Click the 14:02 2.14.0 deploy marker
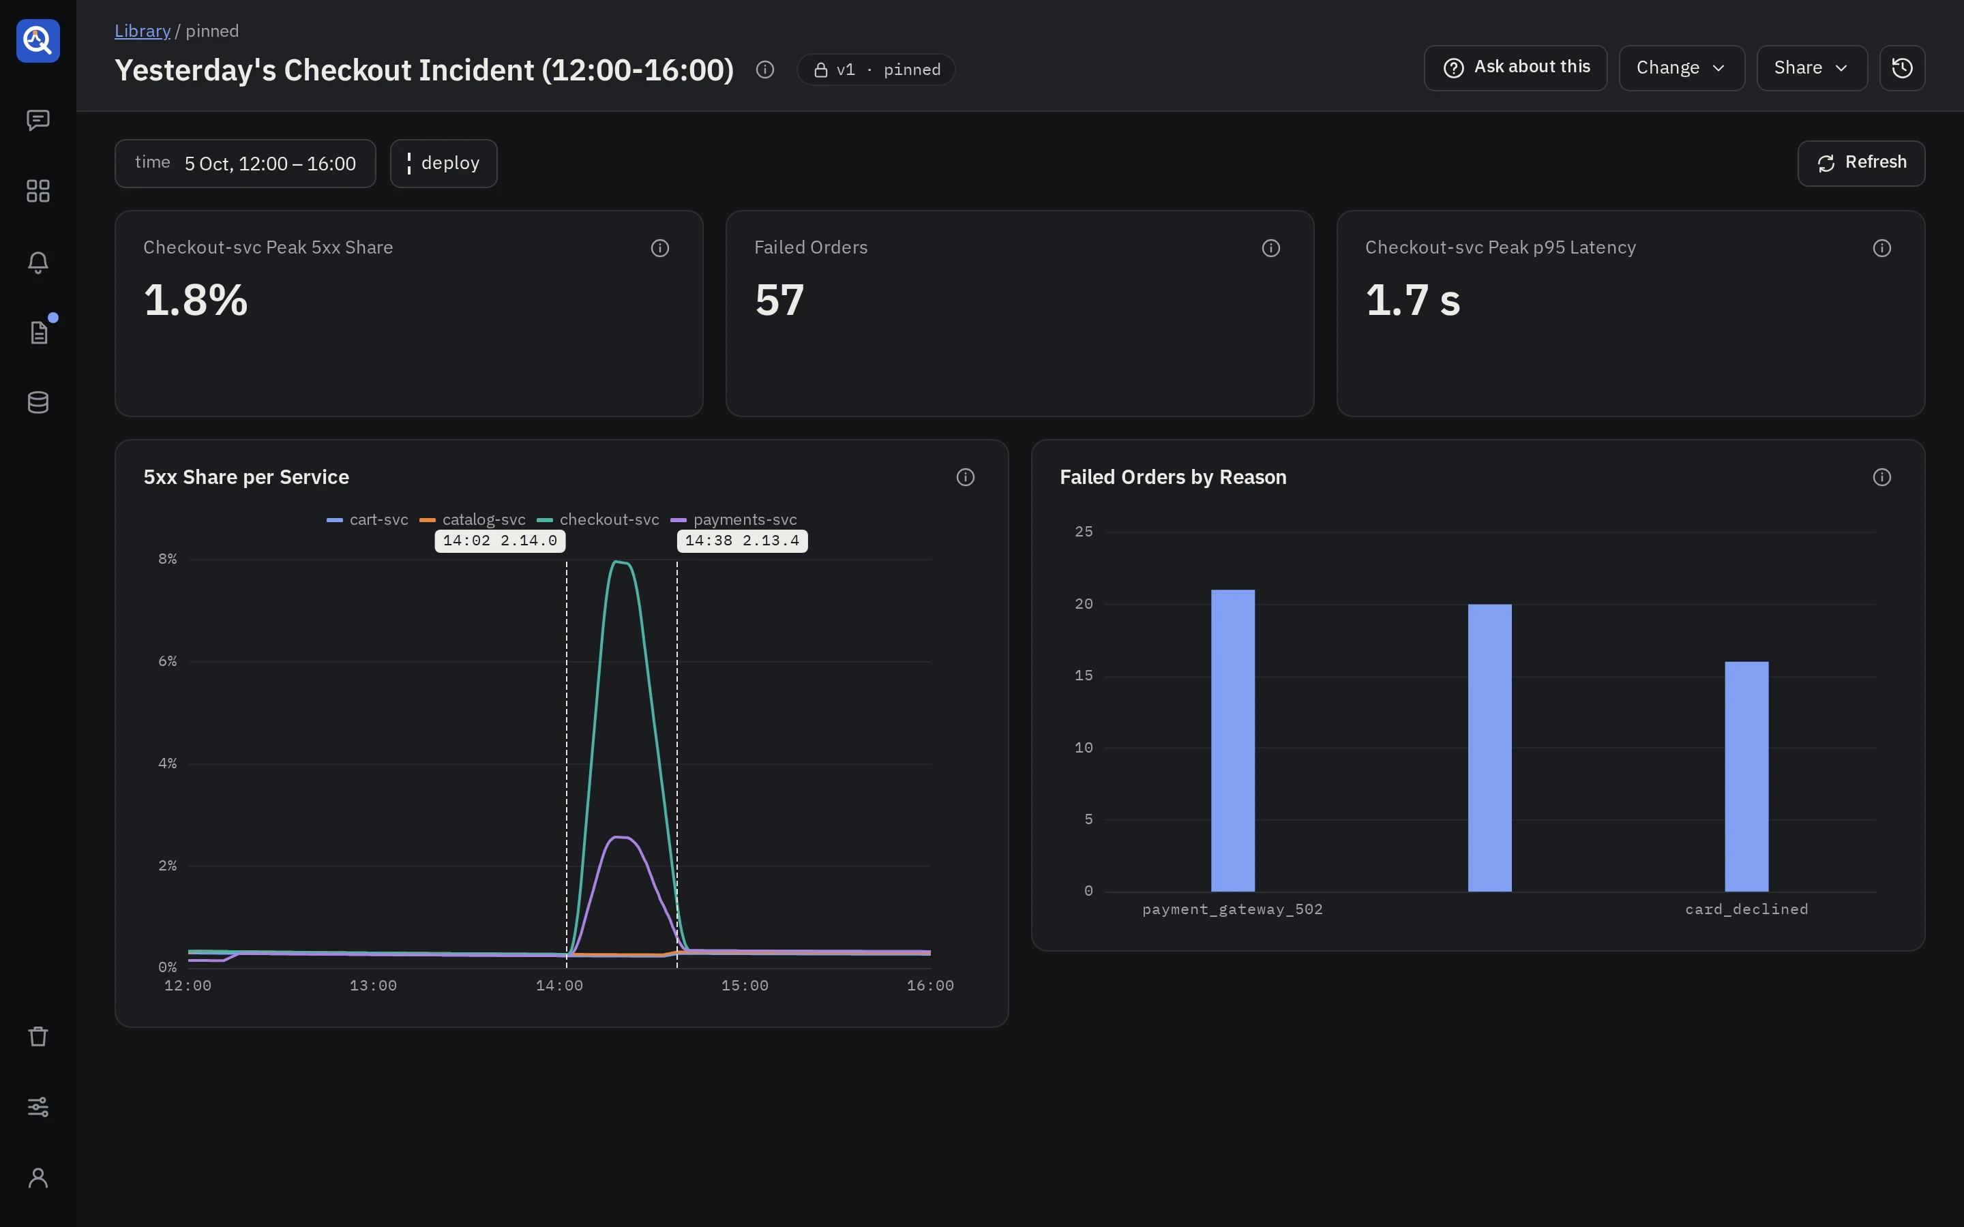Image resolution: width=1964 pixels, height=1227 pixels. point(500,541)
